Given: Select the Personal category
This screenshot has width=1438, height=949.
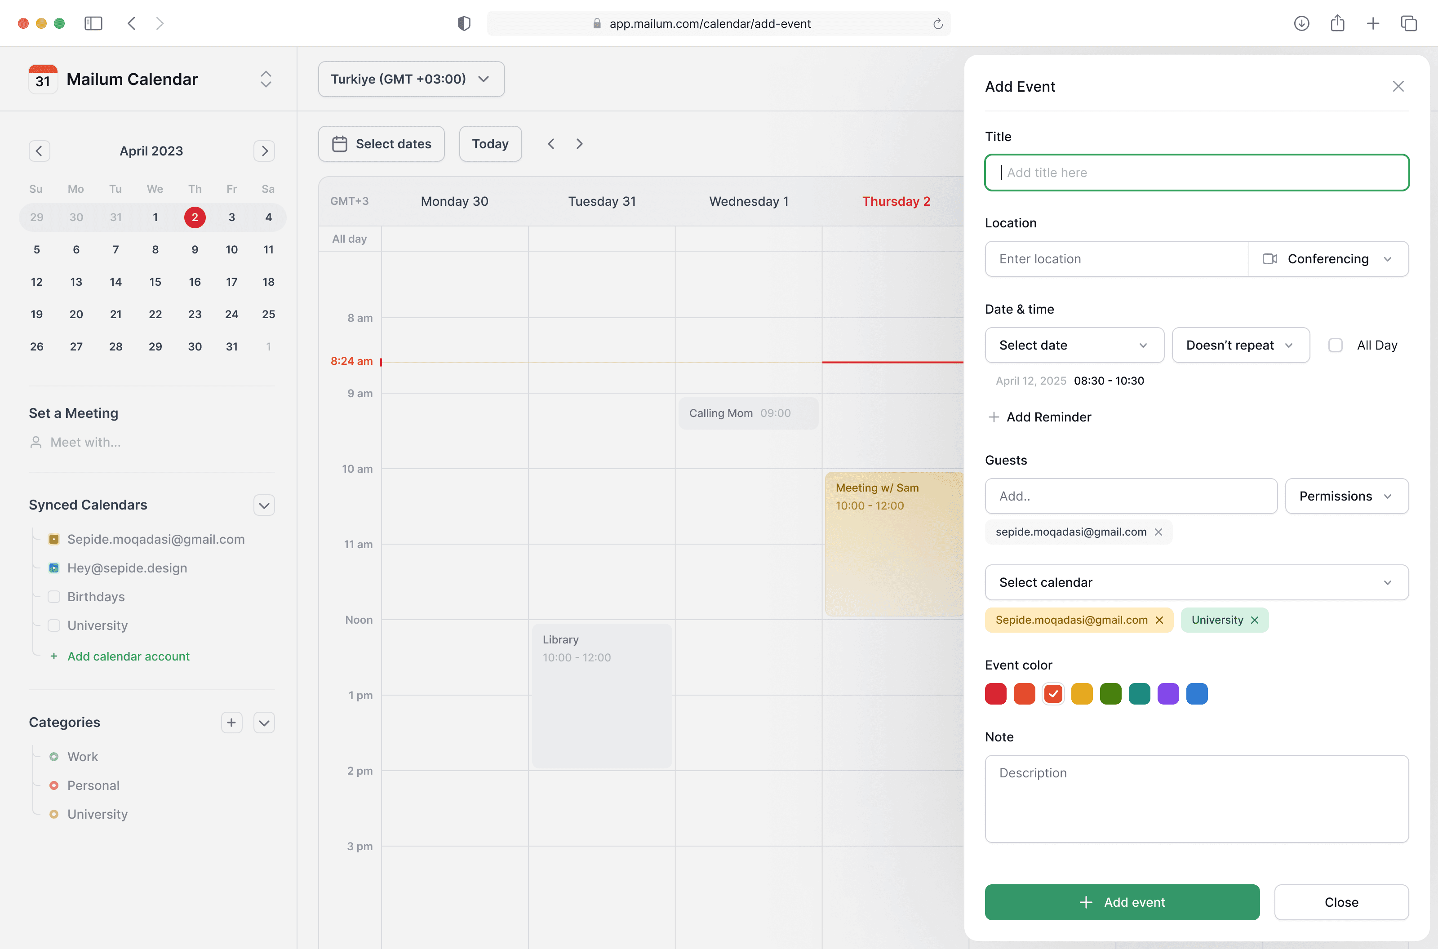Looking at the screenshot, I should tap(93, 785).
